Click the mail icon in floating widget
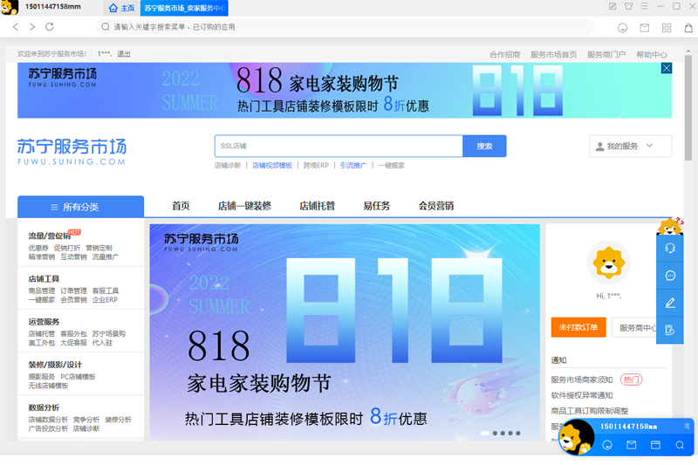 [631, 445]
